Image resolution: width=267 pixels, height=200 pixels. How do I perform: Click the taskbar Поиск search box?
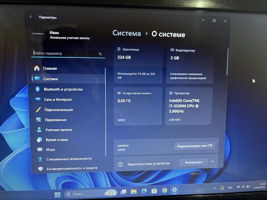91,194
